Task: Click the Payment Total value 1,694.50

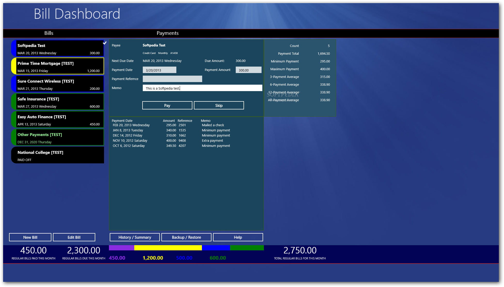Action: pyautogui.click(x=324, y=54)
